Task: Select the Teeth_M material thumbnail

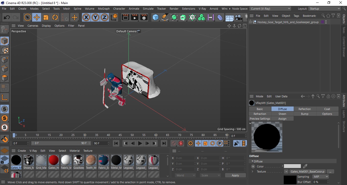Action: [91, 160]
